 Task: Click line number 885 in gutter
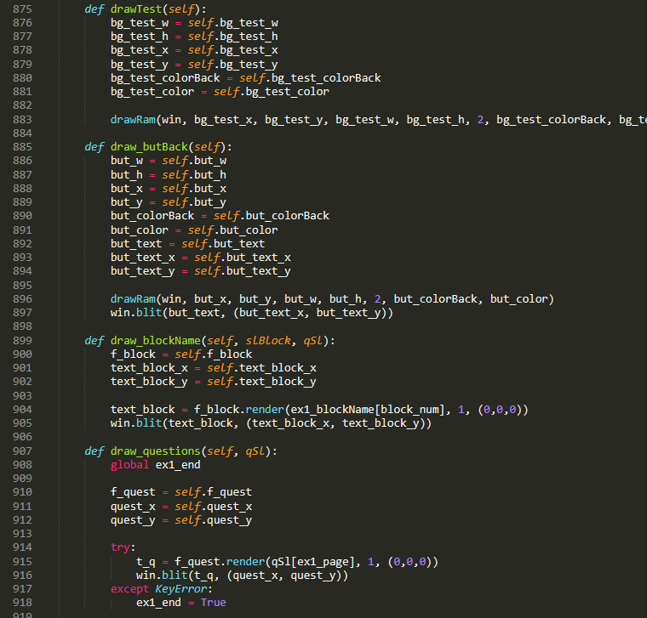22,147
